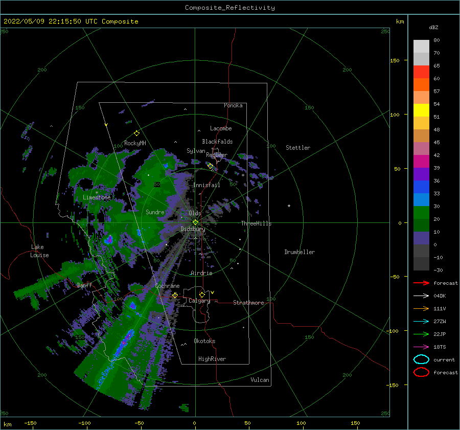Pick the orange 60 dBZ color swatch
This screenshot has width=460, height=430.
click(421, 84)
